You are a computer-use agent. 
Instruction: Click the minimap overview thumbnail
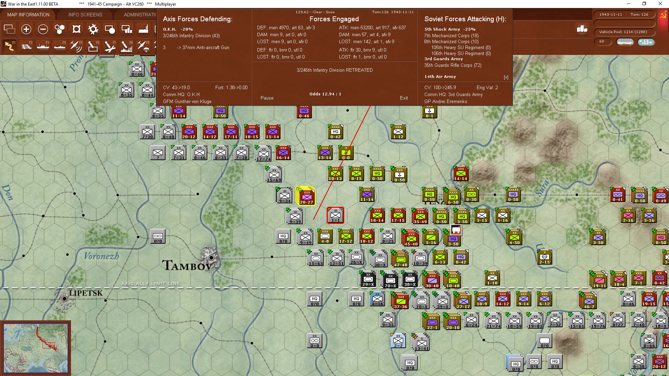[36, 348]
